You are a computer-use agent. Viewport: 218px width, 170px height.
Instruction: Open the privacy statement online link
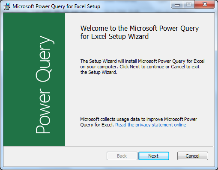151,125
